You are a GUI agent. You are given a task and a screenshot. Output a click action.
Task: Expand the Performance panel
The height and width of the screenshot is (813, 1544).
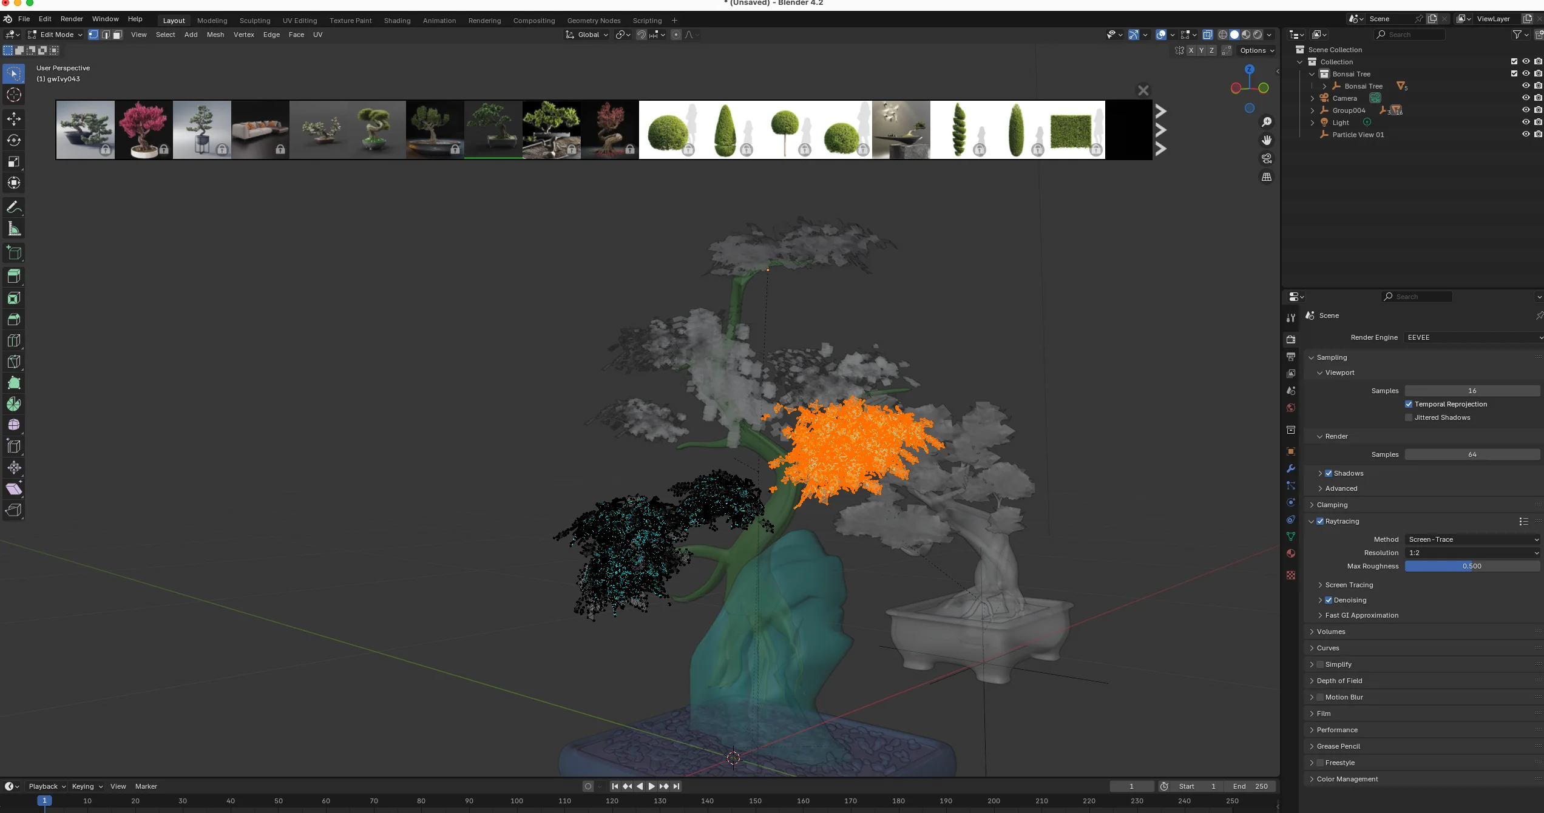pyautogui.click(x=1336, y=730)
